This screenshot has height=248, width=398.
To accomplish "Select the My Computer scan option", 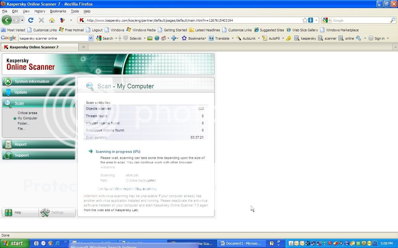I will [27, 118].
